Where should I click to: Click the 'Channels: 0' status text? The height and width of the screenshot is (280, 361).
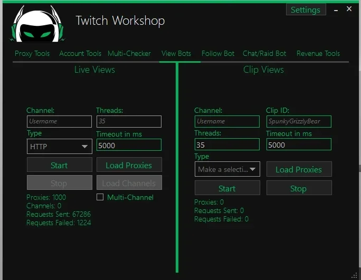point(44,206)
